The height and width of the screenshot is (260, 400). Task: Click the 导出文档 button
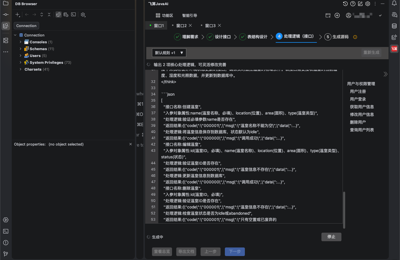point(186,252)
